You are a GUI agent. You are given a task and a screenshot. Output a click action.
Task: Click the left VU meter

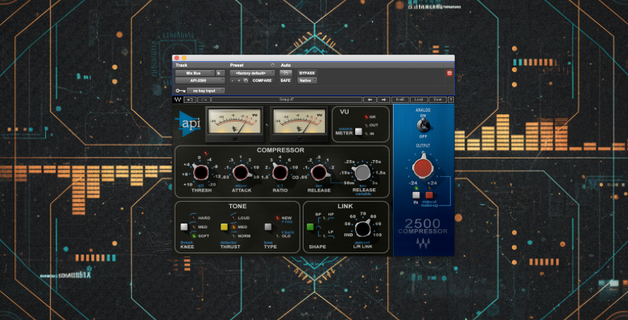pos(234,124)
